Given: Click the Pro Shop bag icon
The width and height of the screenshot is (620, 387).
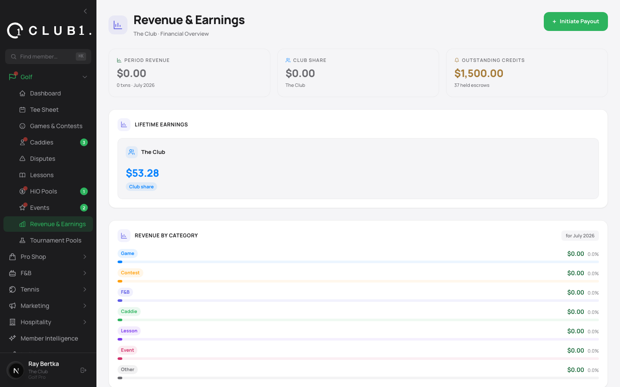Looking at the screenshot, I should [12, 257].
